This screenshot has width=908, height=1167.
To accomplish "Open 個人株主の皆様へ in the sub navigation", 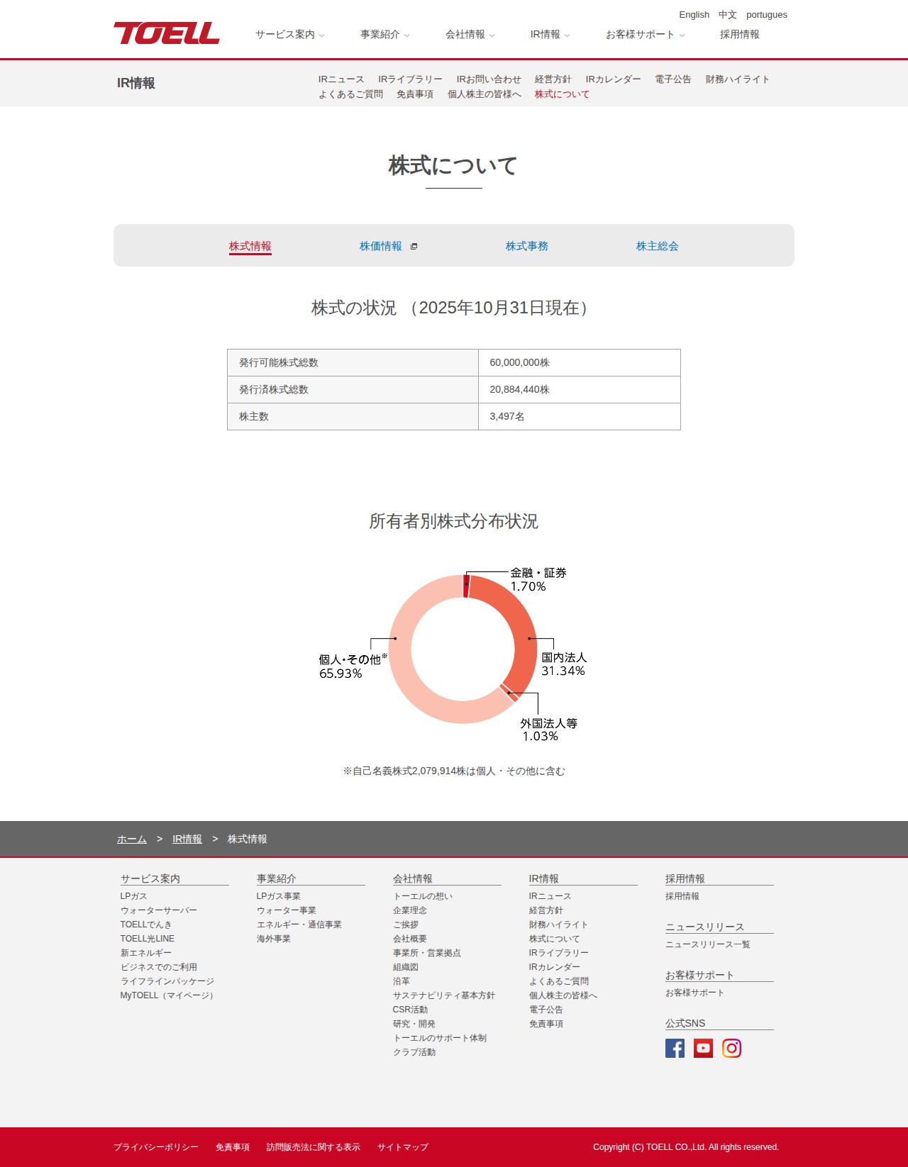I will pyautogui.click(x=485, y=94).
